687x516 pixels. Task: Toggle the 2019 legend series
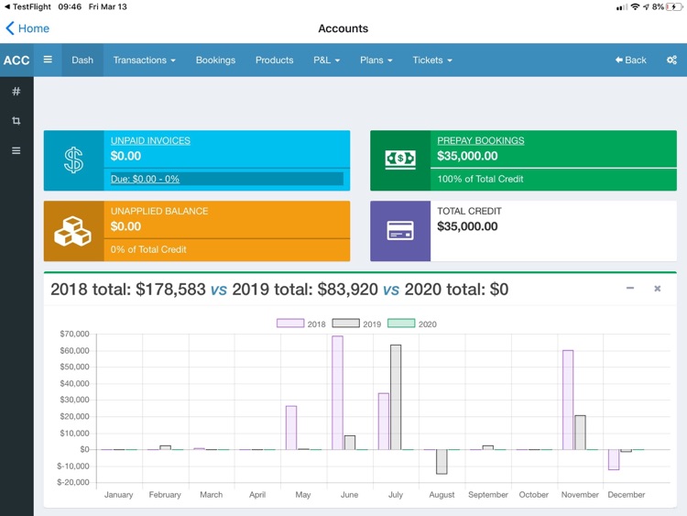(x=356, y=324)
